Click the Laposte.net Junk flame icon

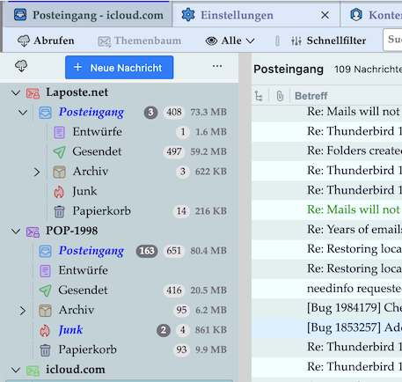[59, 192]
